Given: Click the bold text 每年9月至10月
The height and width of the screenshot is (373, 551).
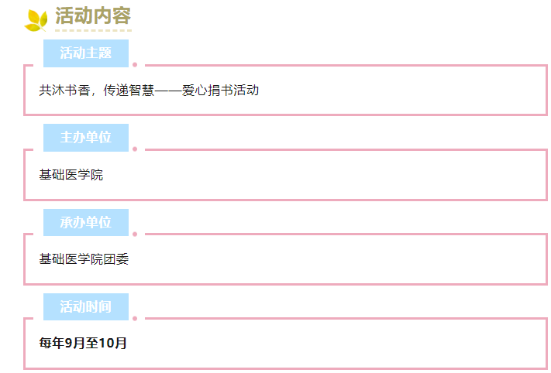Looking at the screenshot, I should [83, 343].
